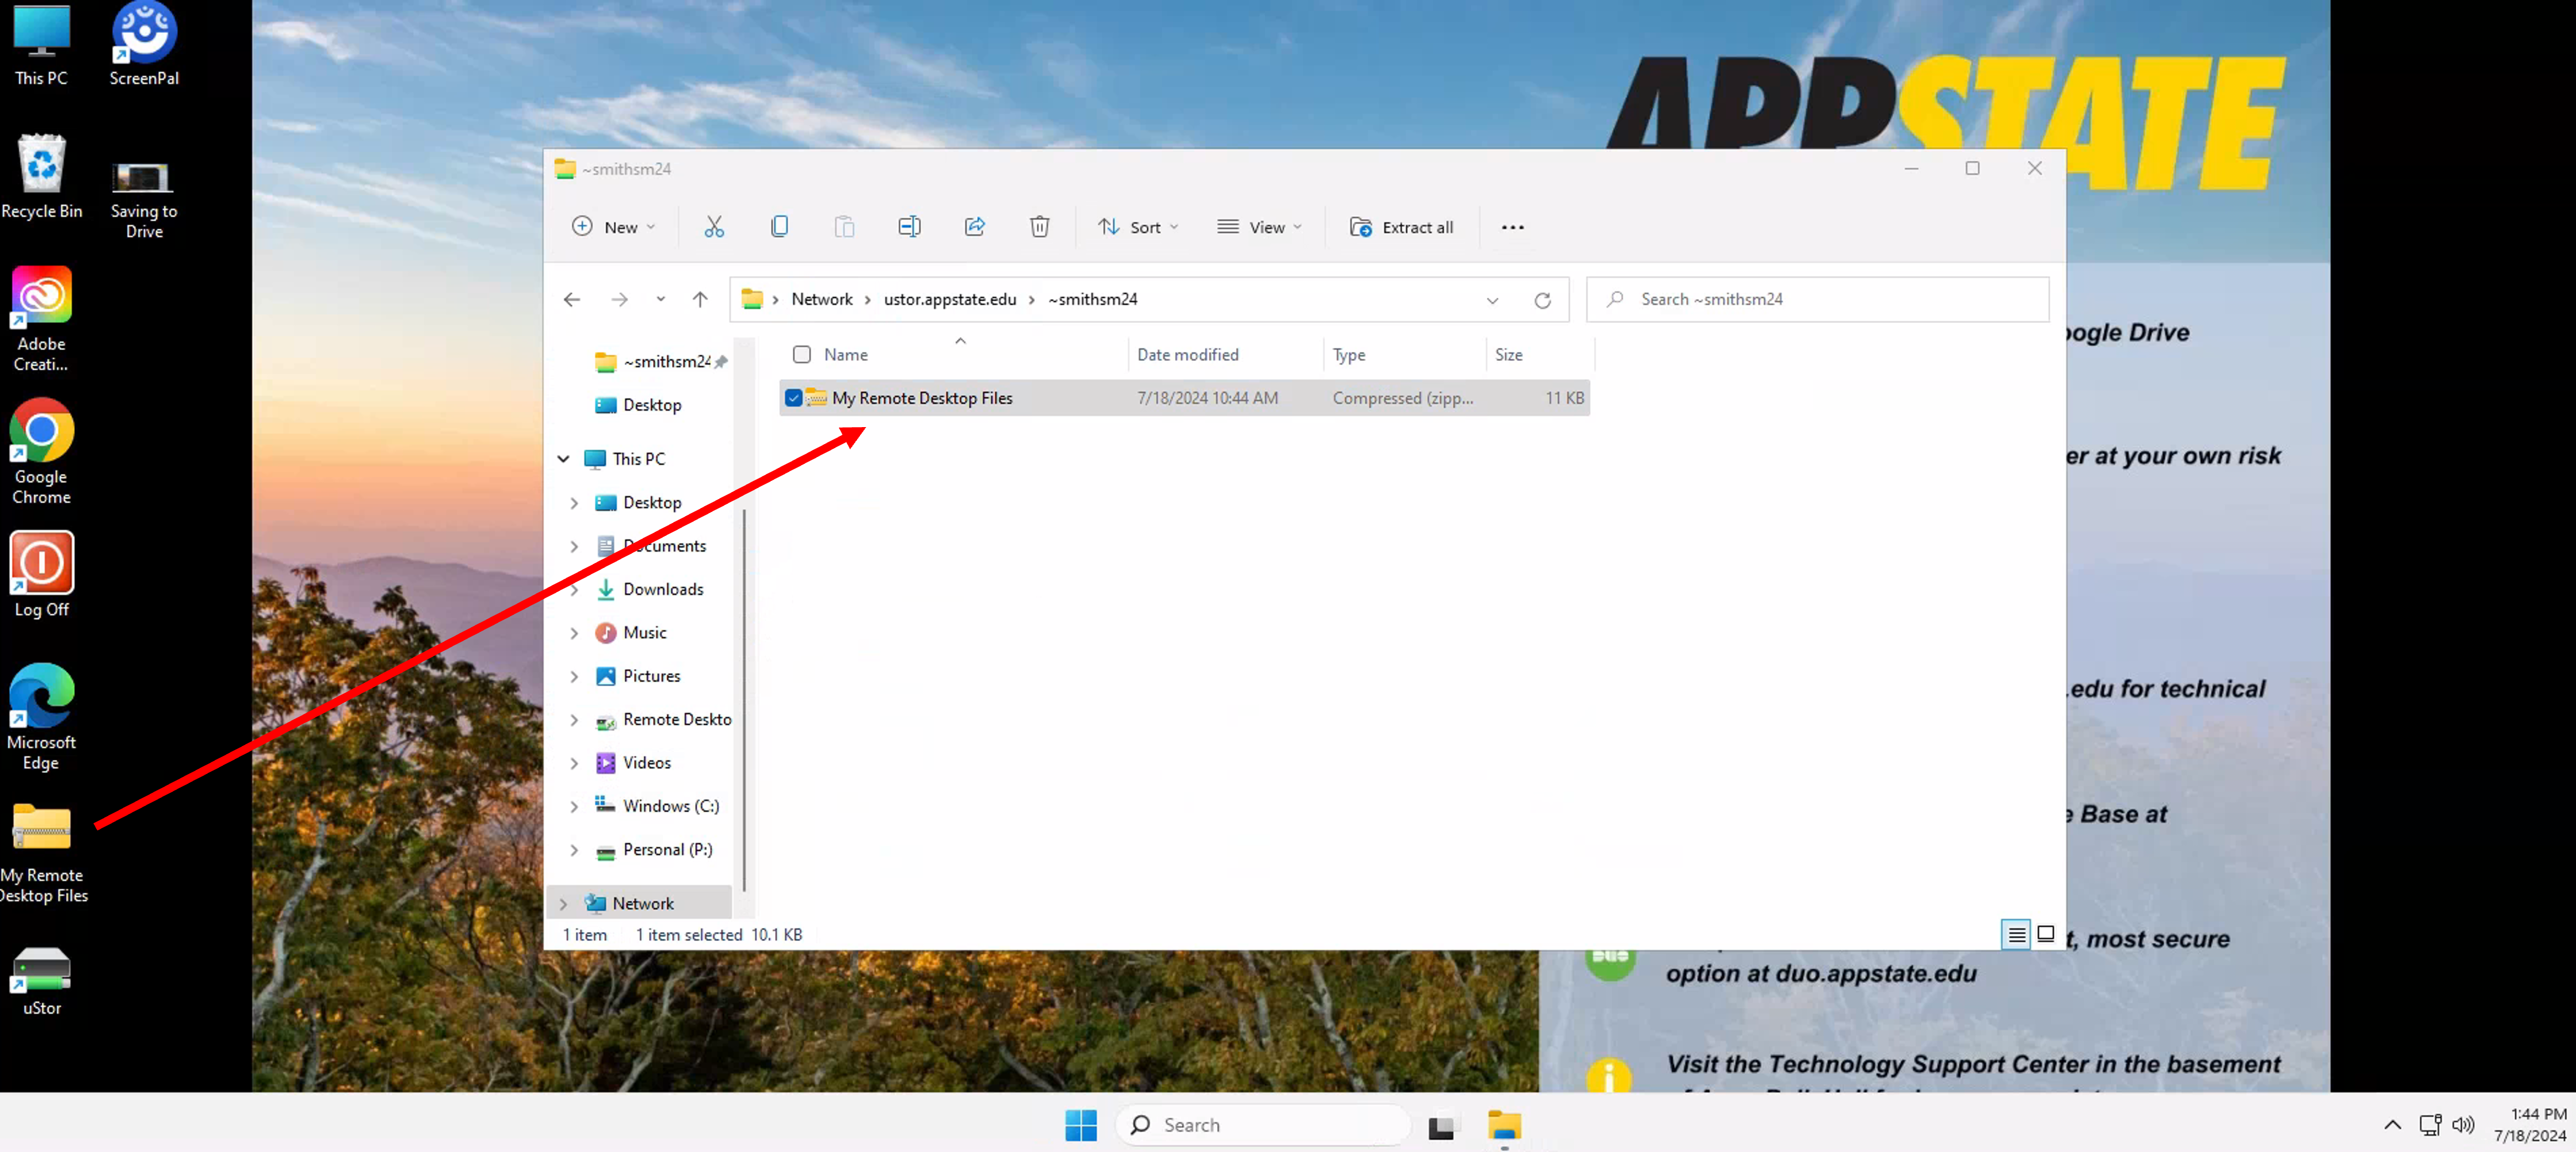Select the Google Chrome desktop icon

pos(41,452)
